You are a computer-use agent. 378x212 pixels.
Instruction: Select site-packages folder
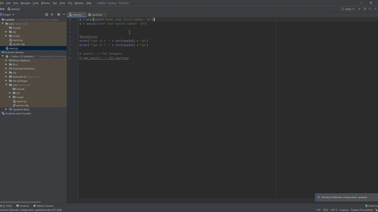18,81
